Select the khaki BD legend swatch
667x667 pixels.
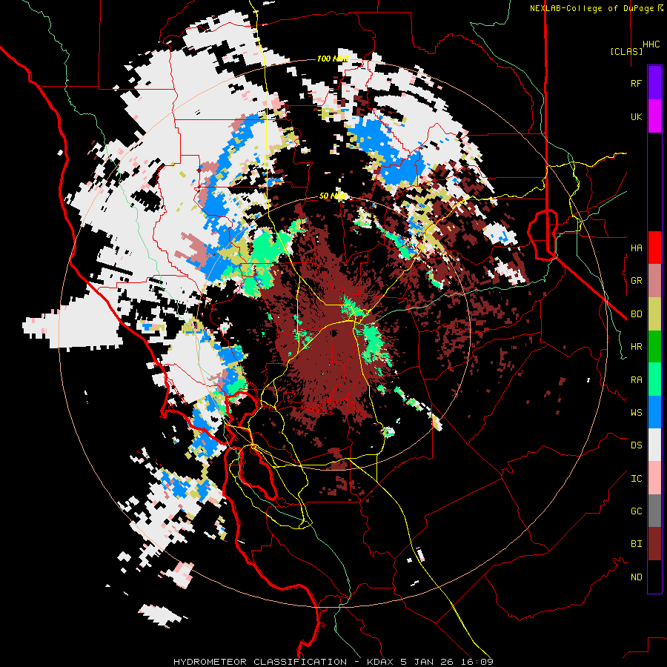coord(654,314)
